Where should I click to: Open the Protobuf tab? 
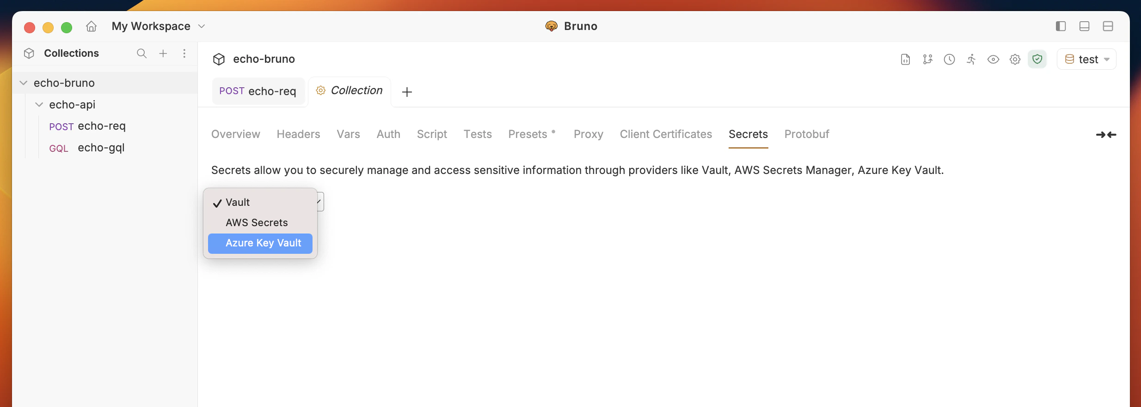(x=807, y=134)
